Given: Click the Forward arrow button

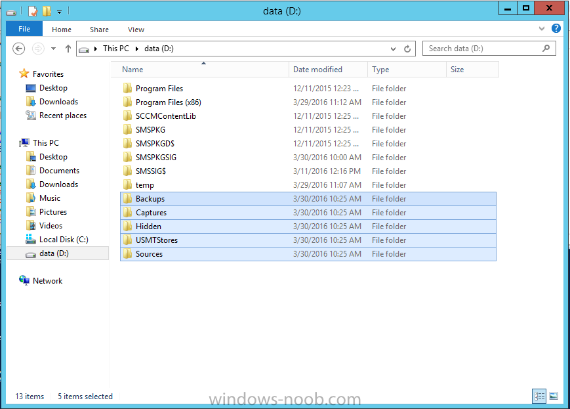Looking at the screenshot, I should [38, 49].
